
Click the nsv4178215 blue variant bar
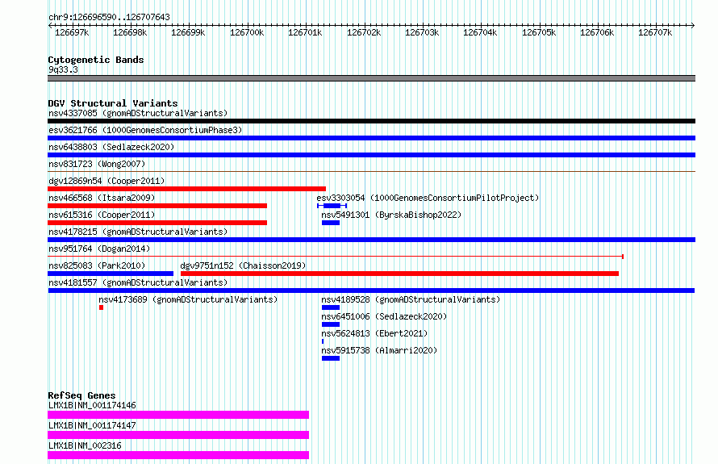[371, 240]
